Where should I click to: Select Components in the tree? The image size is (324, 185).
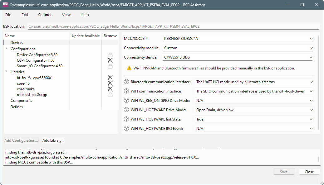pyautogui.click(x=21, y=101)
